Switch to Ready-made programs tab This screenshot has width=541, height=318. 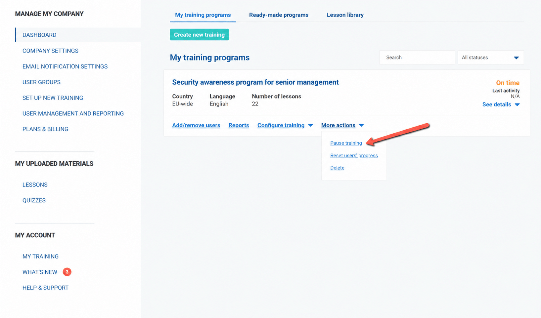(279, 15)
